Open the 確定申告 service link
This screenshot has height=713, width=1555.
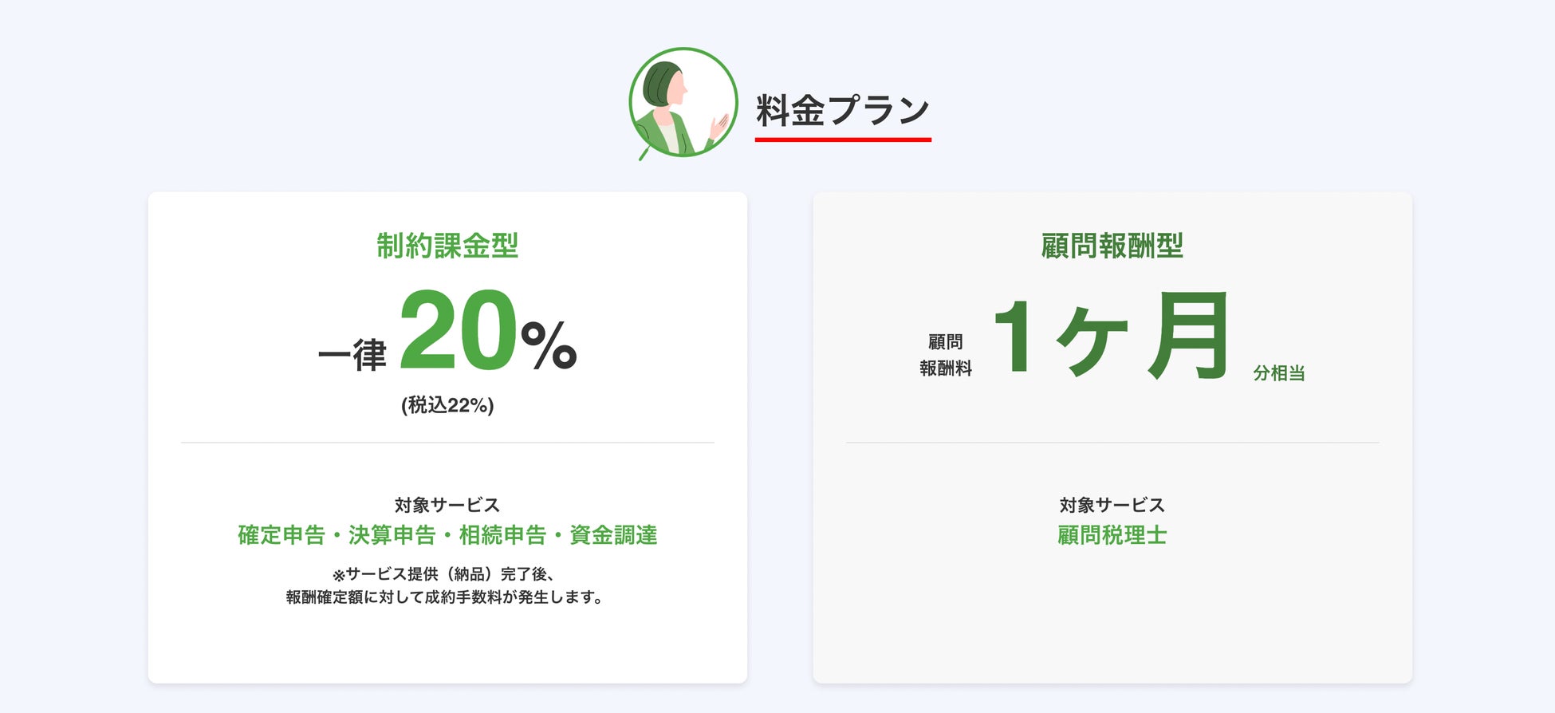pos(281,535)
